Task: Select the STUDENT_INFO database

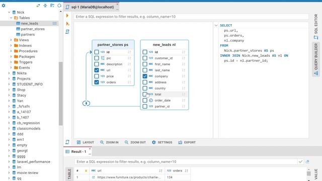Action: click(x=30, y=84)
